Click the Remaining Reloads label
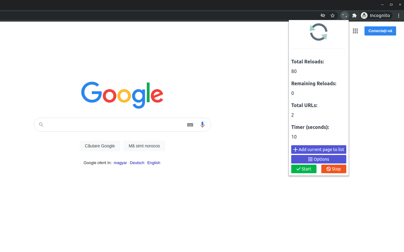Viewport: 404px width, 252px height. click(314, 83)
